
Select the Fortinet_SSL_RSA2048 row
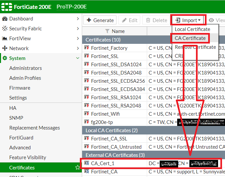(153, 105)
